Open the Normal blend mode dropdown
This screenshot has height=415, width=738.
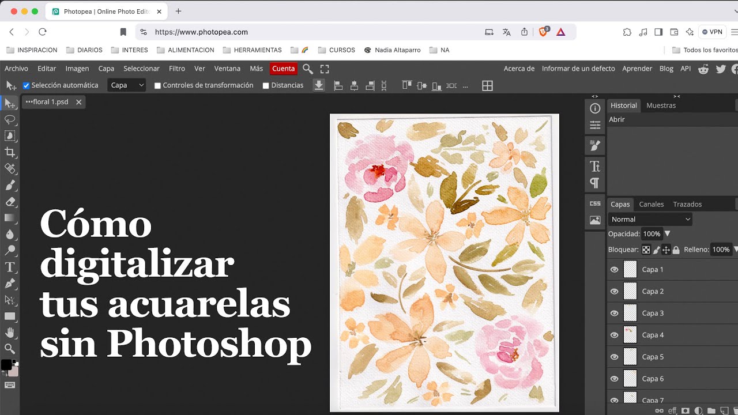pos(650,219)
